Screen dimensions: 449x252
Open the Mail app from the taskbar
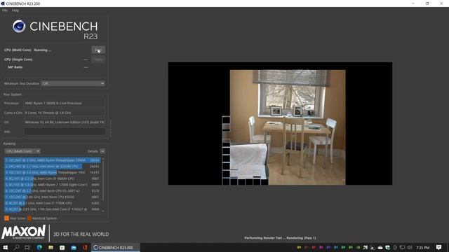pos(74,247)
